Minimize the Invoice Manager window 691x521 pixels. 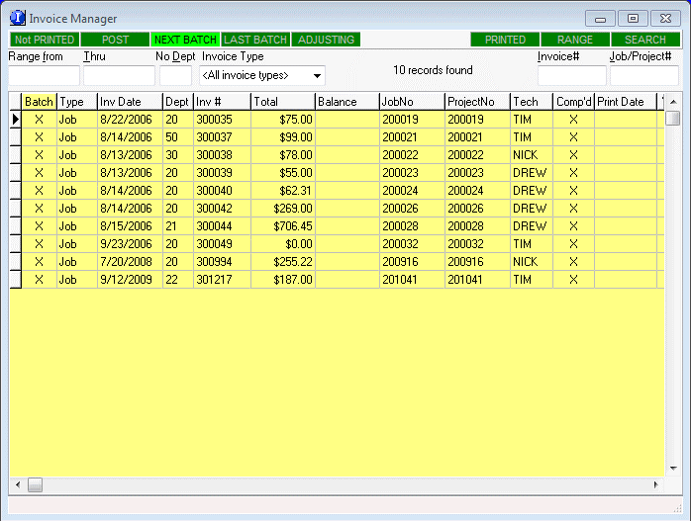tap(600, 19)
